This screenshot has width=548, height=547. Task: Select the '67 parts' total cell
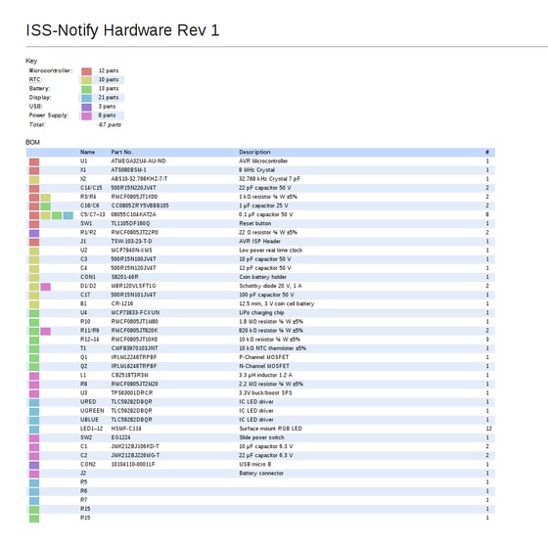click(110, 125)
